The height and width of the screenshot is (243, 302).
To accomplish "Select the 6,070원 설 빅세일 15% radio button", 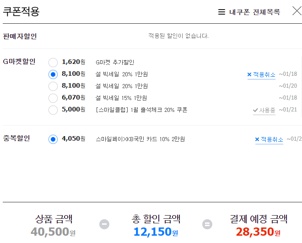I will 53,98.
